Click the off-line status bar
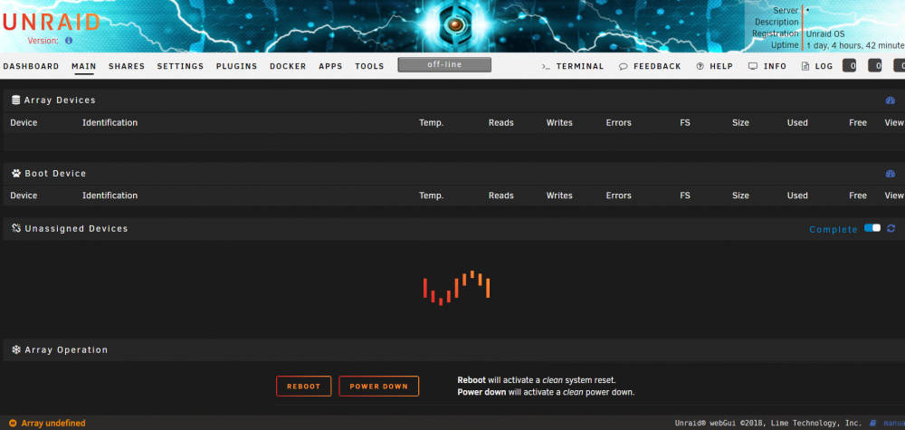905x430 pixels. (x=444, y=64)
